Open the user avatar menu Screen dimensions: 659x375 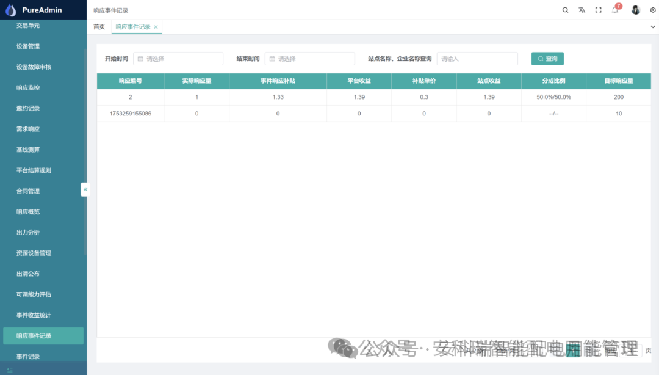[x=635, y=10]
